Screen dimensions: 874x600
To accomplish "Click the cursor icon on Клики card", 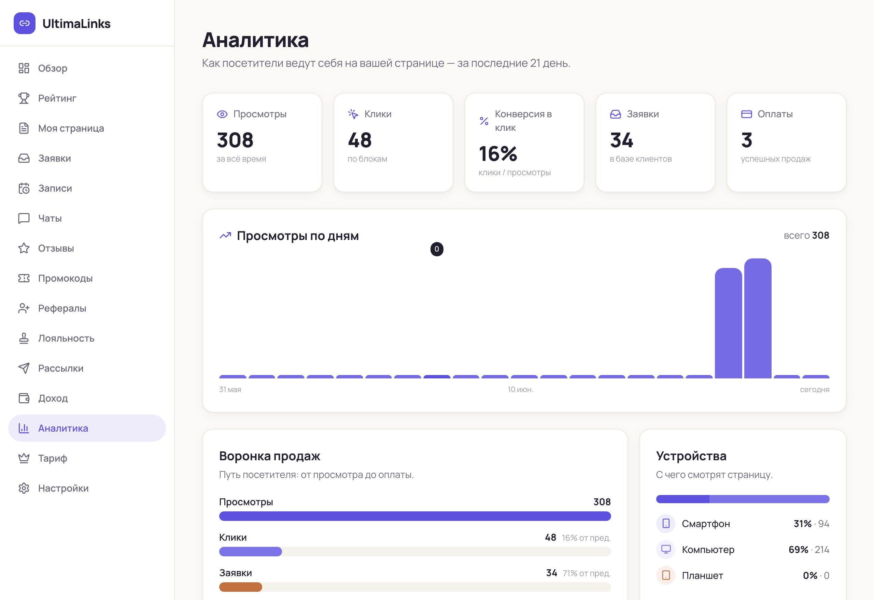I will point(353,114).
